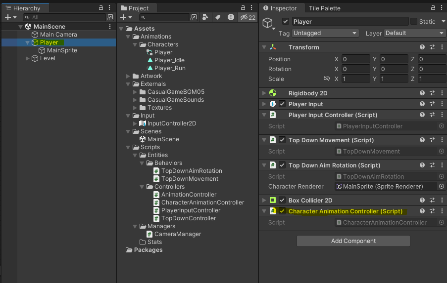Open Project create plus dropdown
This screenshot has height=283, width=447.
coord(126,17)
